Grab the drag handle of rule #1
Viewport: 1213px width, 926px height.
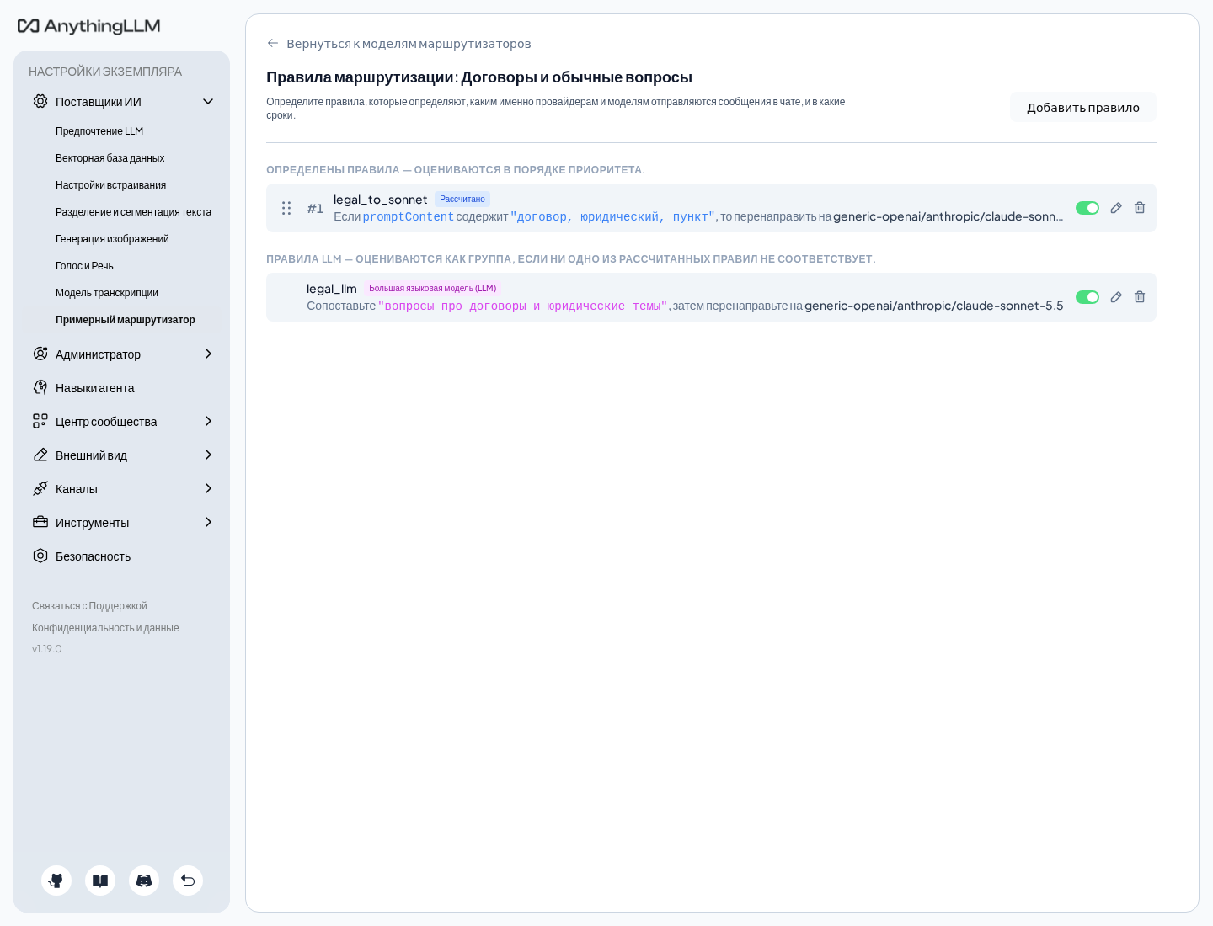[x=286, y=208]
